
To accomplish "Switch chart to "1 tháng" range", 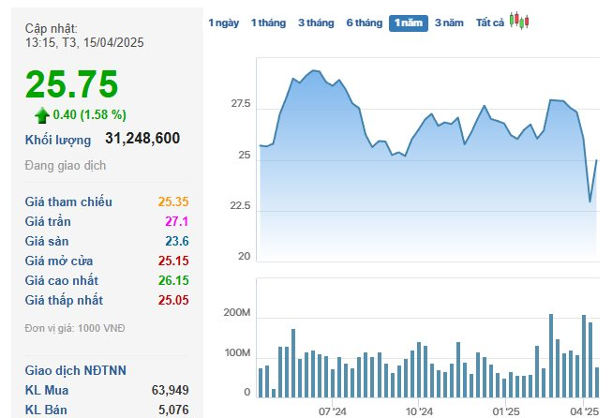I will click(x=268, y=22).
